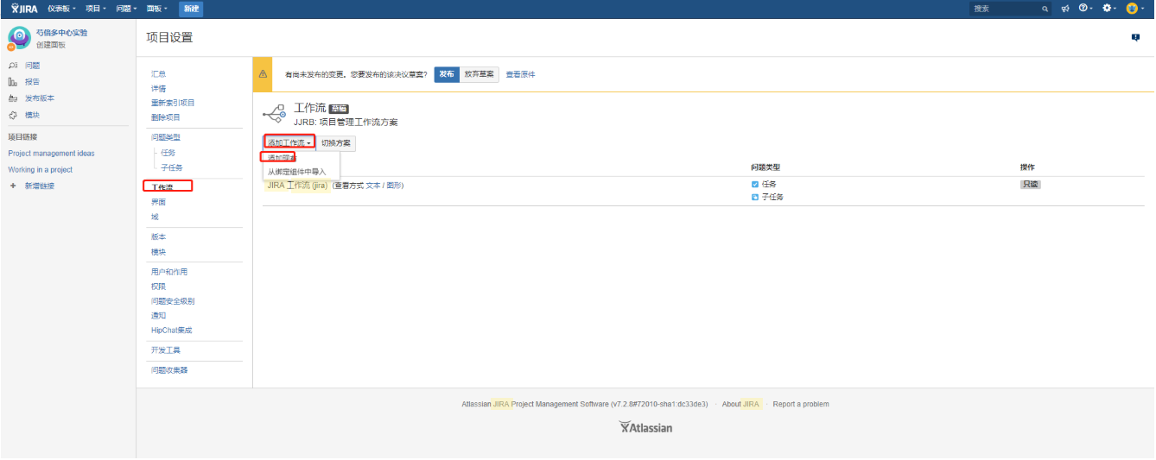Open 问题安全级别 in settings list
The width and height of the screenshot is (1156, 460).
click(173, 301)
